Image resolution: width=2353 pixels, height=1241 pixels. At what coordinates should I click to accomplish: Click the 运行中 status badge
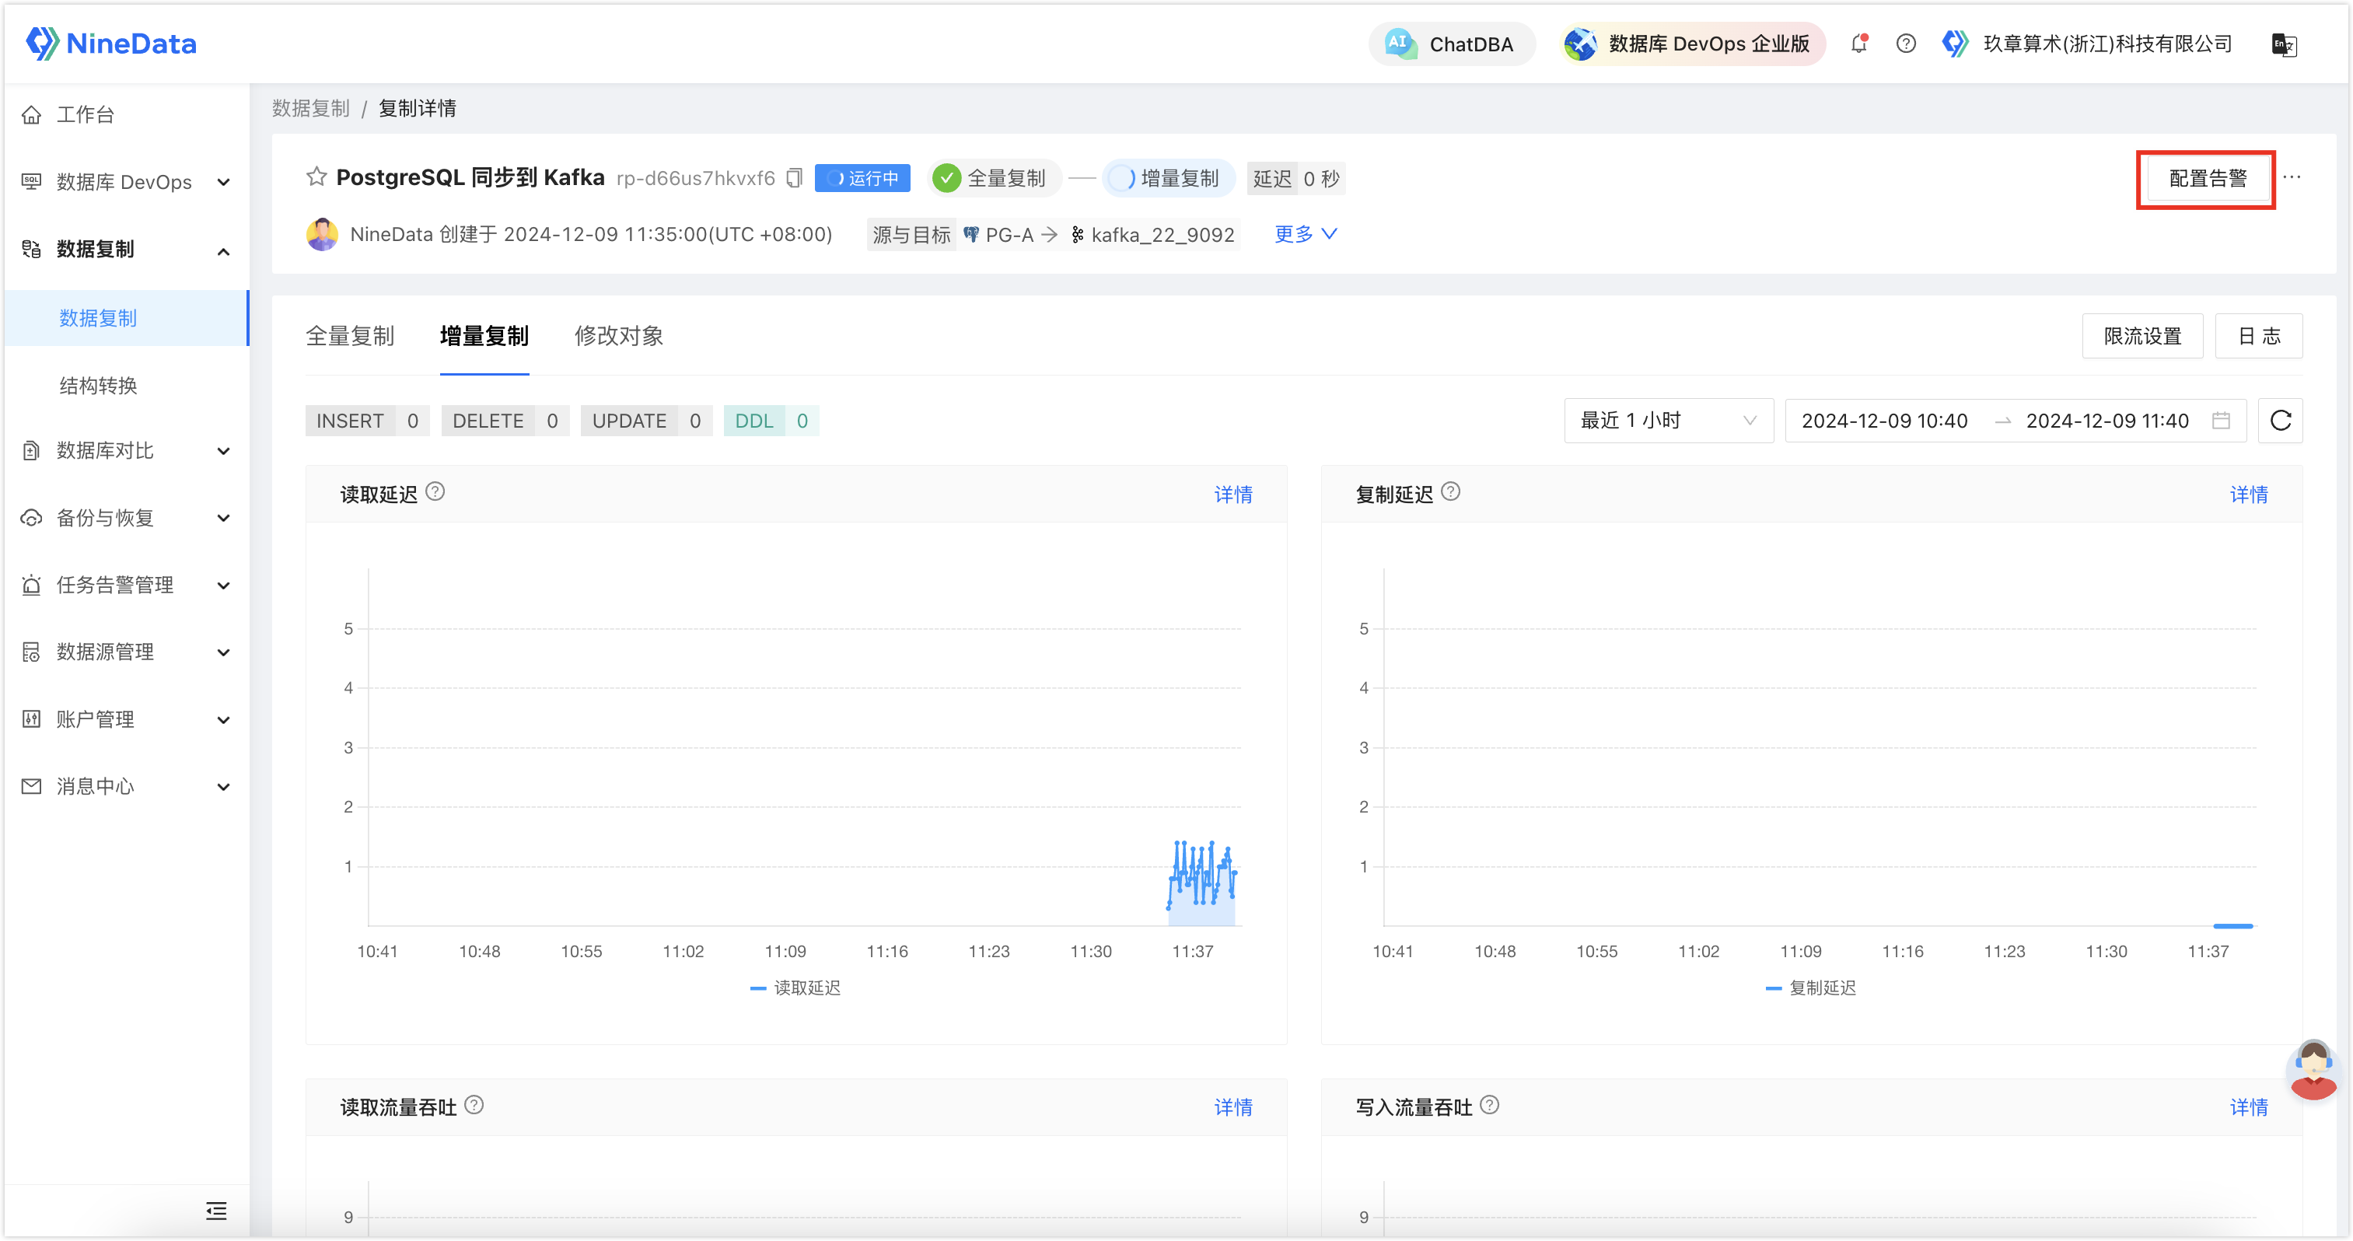[x=863, y=178]
